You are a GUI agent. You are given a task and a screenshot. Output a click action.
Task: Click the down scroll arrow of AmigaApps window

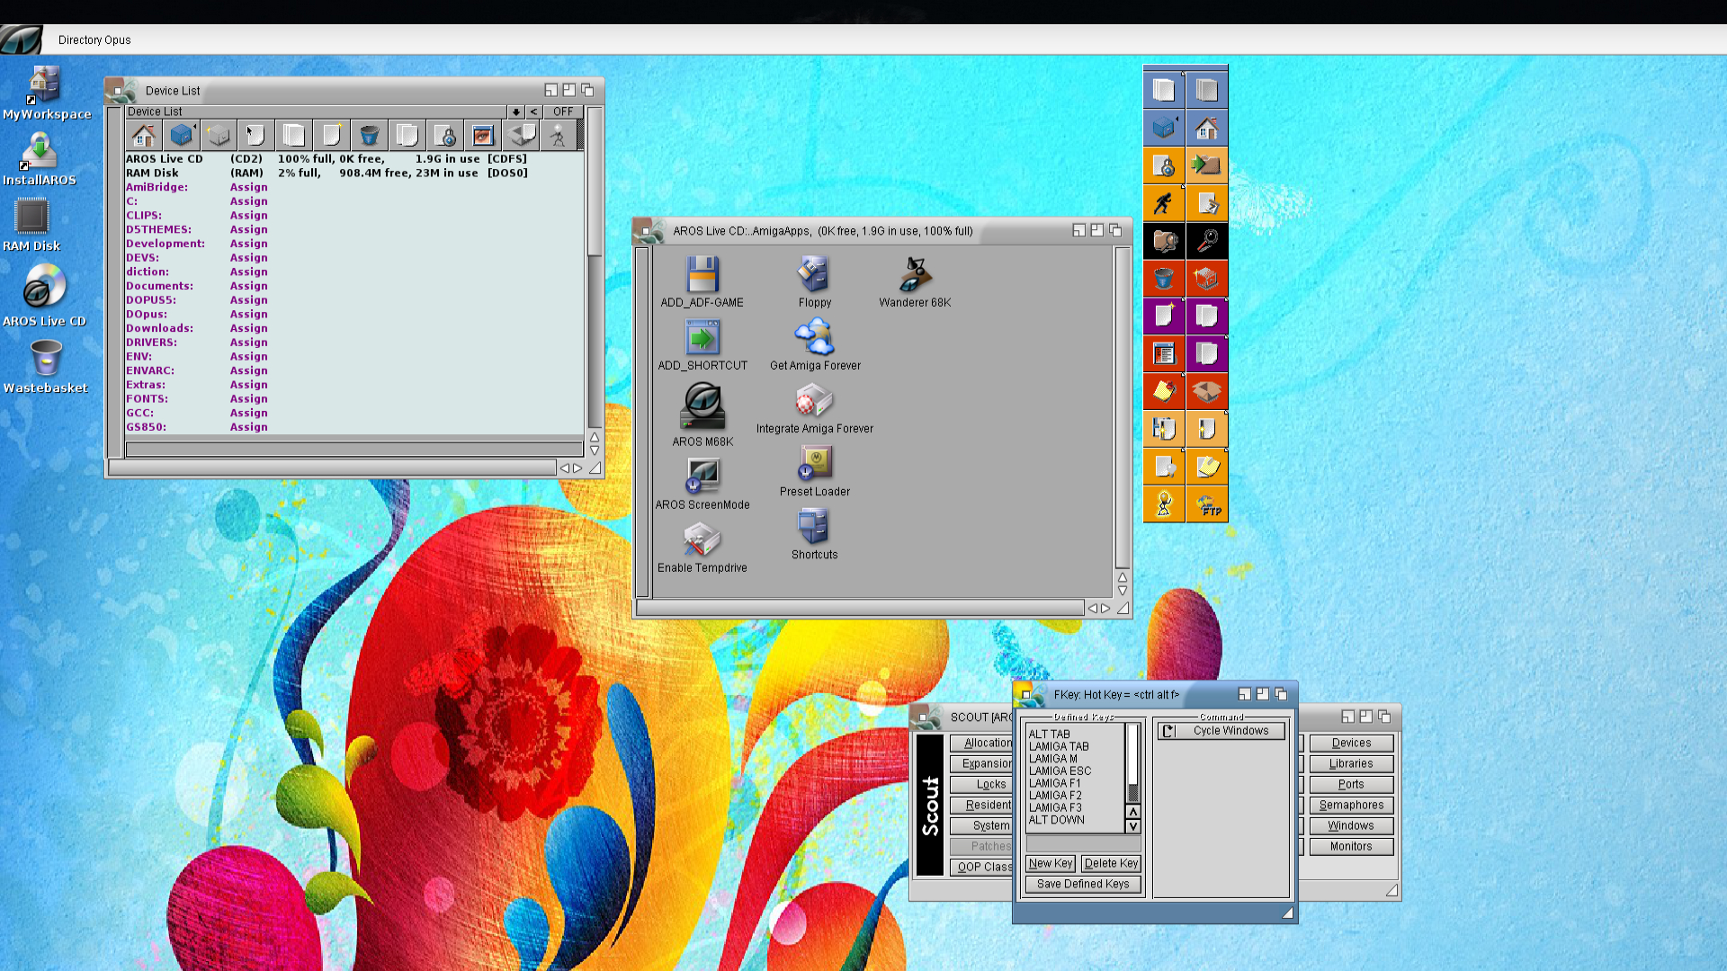click(x=1123, y=592)
